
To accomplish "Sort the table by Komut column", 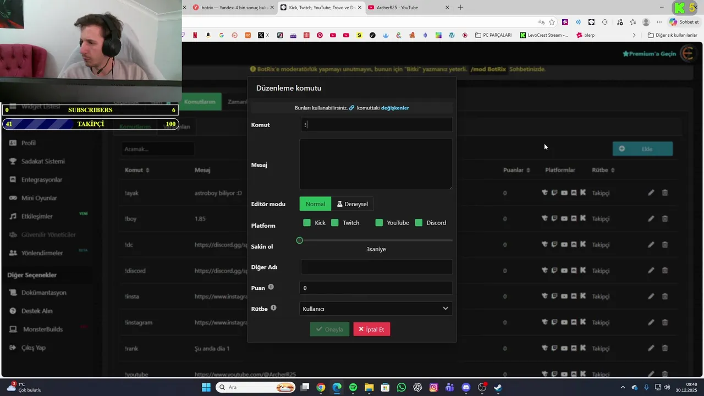I will click(x=137, y=170).
